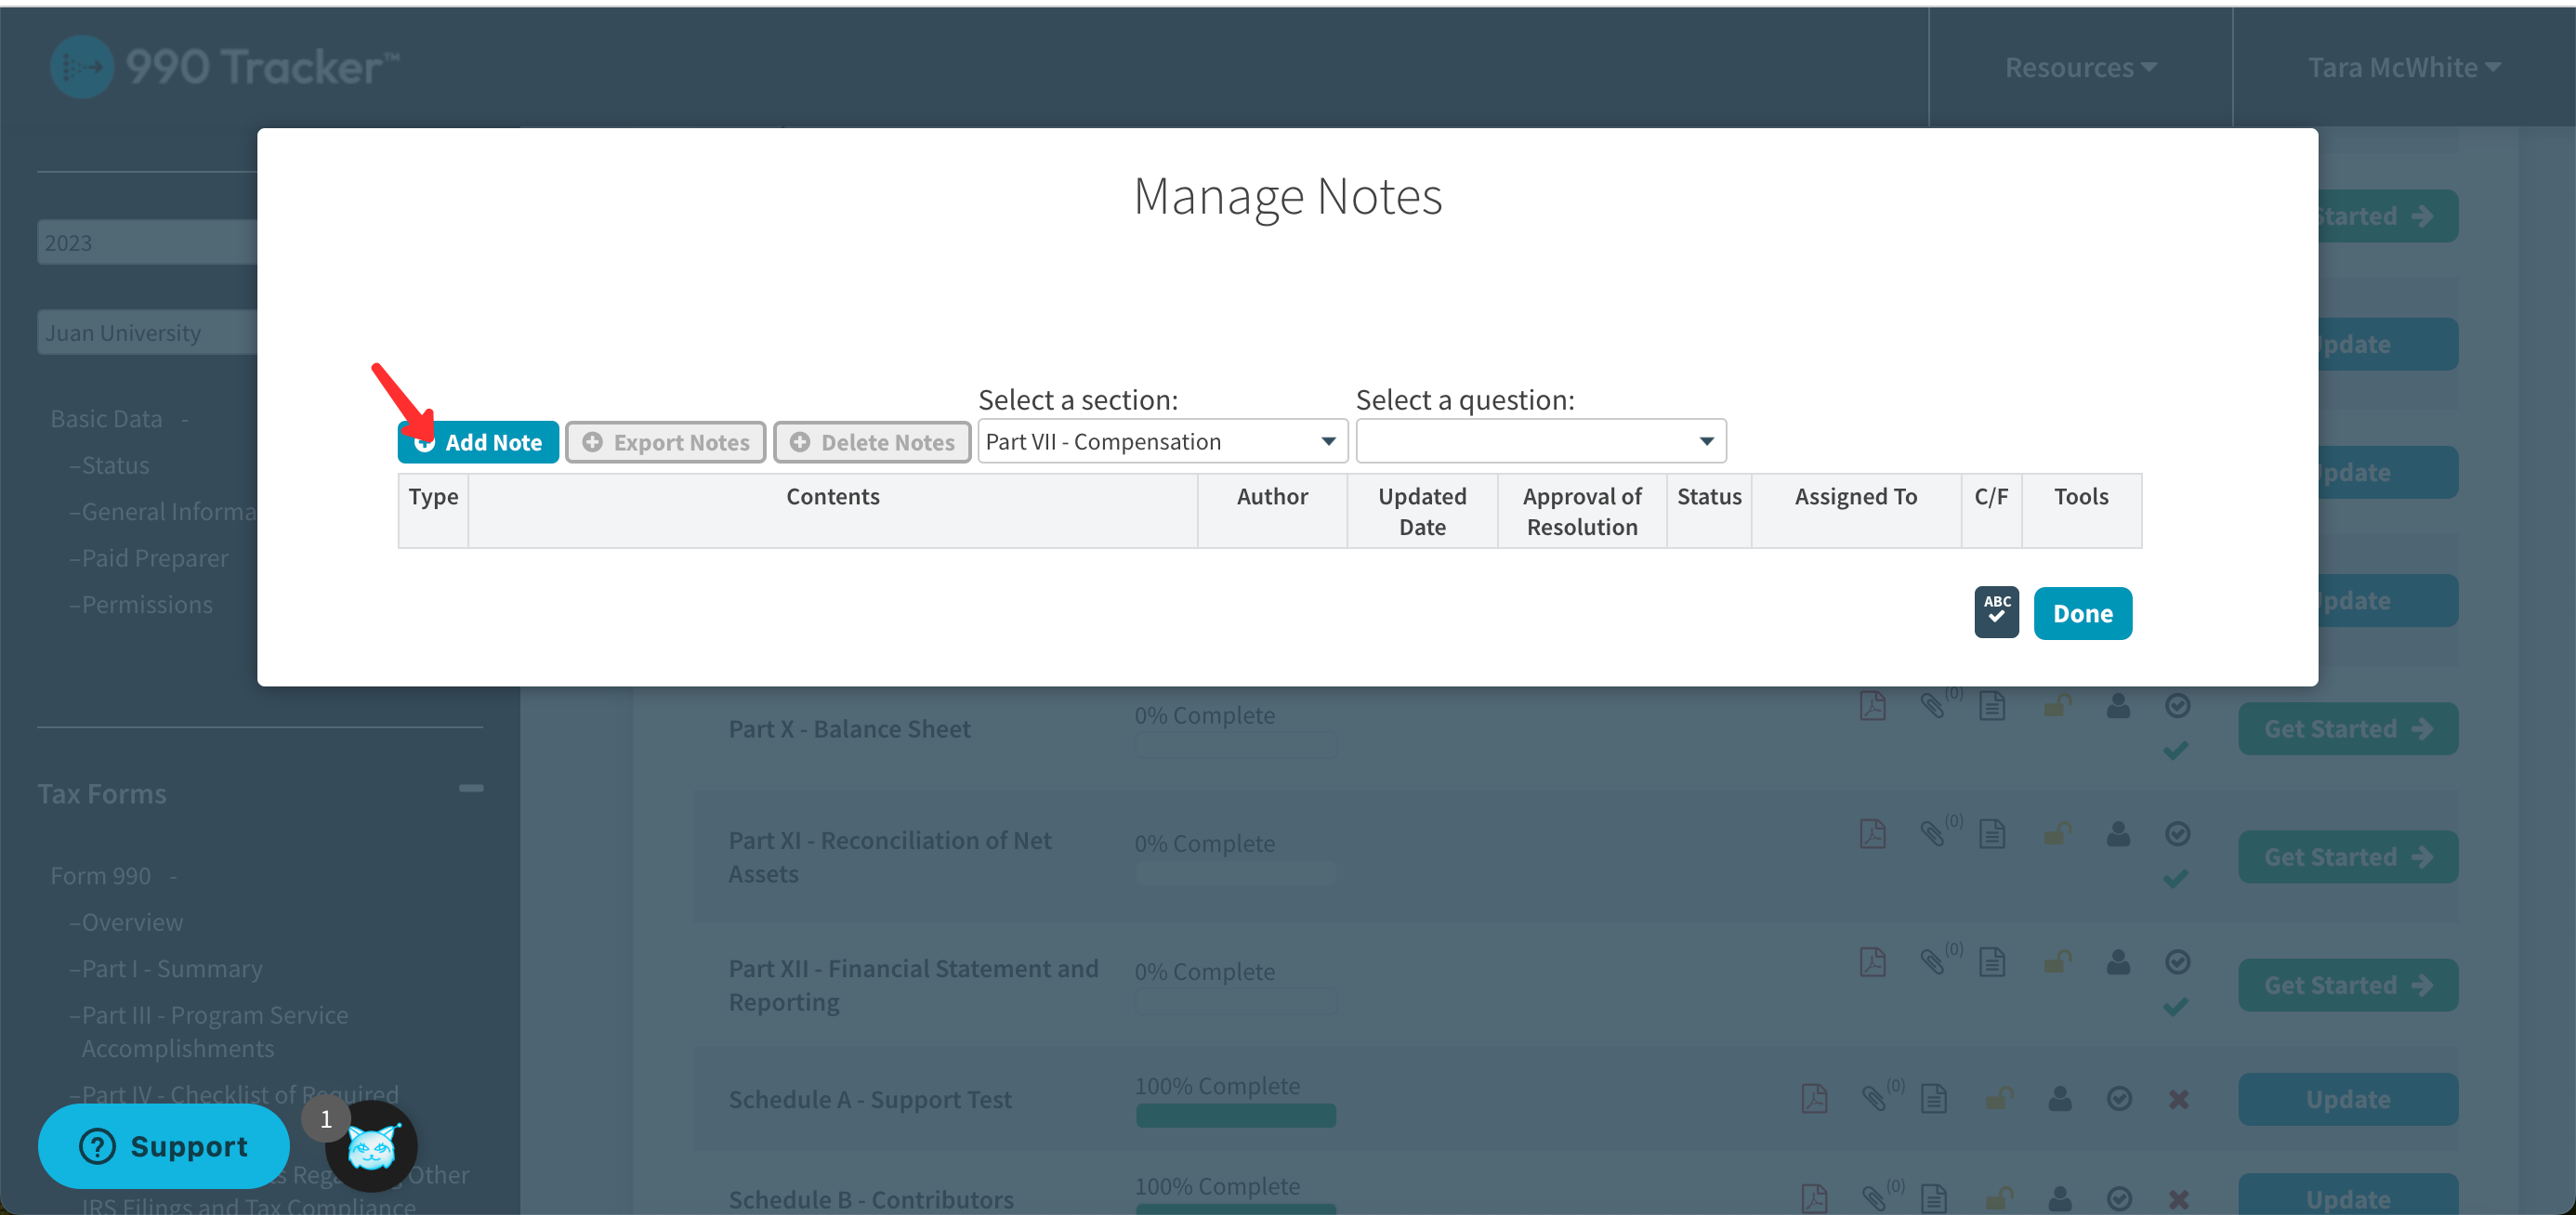
Task: Toggle lock icon for Schedule A row
Action: pyautogui.click(x=1998, y=1099)
